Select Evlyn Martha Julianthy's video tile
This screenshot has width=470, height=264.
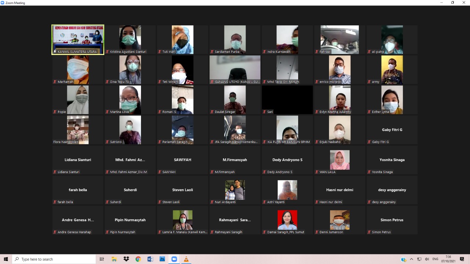(340, 100)
